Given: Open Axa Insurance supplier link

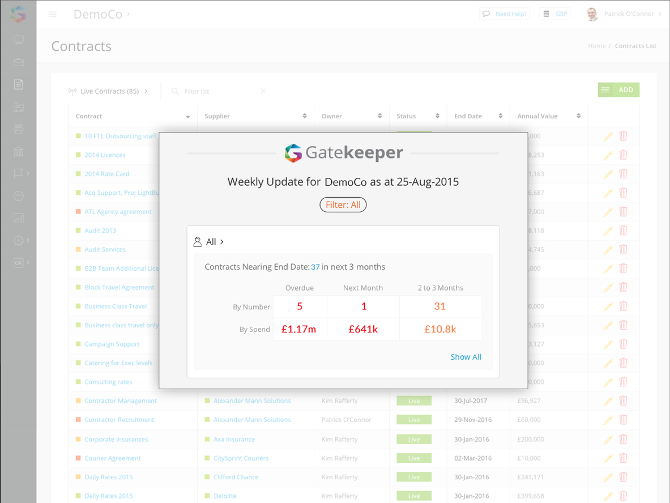Looking at the screenshot, I should pyautogui.click(x=234, y=440).
